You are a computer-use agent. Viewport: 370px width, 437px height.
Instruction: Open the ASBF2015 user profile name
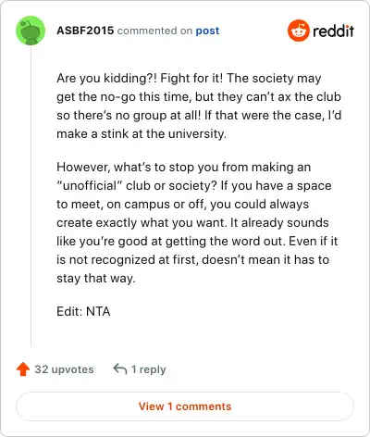85,31
